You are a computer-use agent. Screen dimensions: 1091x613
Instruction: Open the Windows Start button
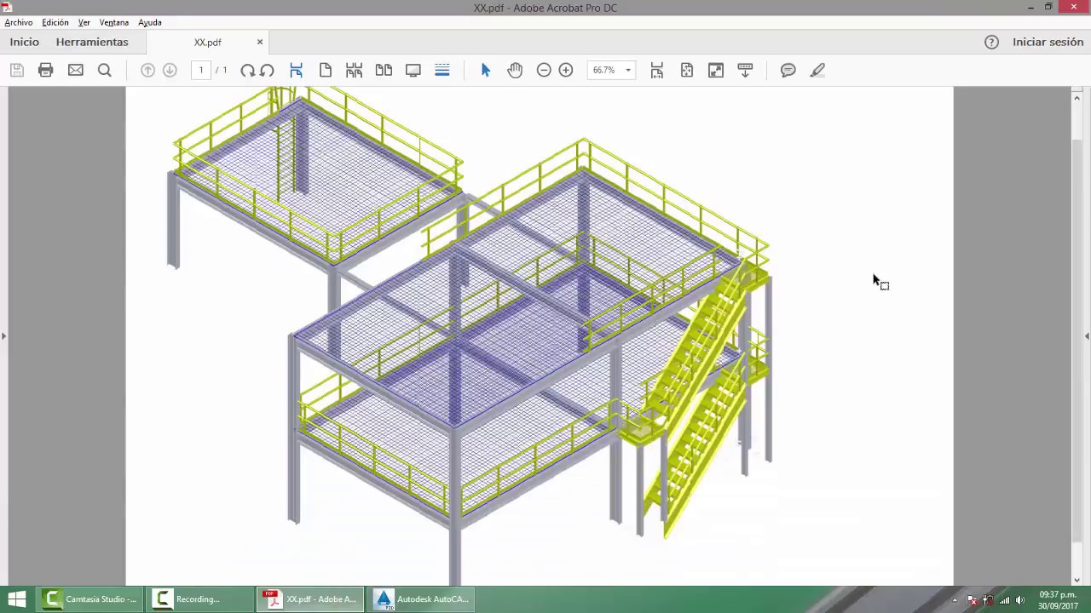click(x=16, y=599)
